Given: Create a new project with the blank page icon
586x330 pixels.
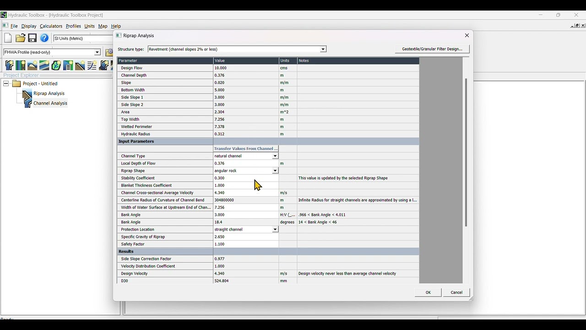Looking at the screenshot, I should point(8,38).
